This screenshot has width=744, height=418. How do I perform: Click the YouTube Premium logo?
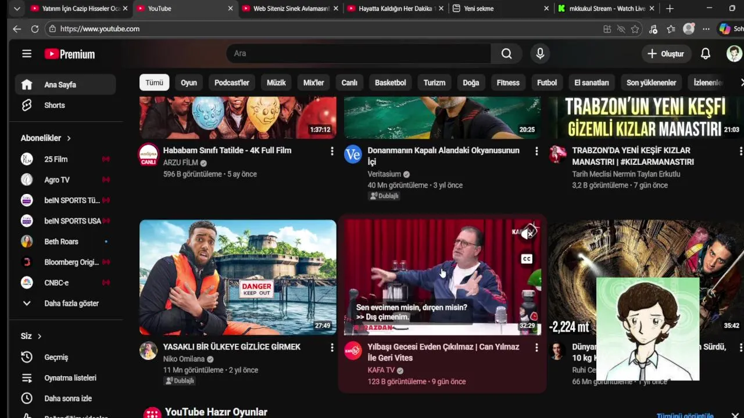tap(70, 54)
